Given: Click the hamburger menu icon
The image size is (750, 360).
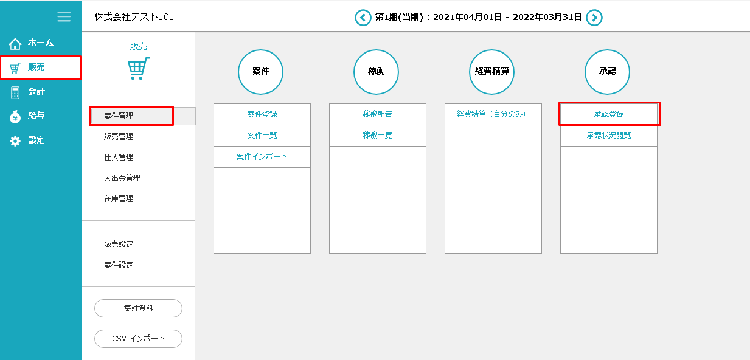Looking at the screenshot, I should [64, 16].
